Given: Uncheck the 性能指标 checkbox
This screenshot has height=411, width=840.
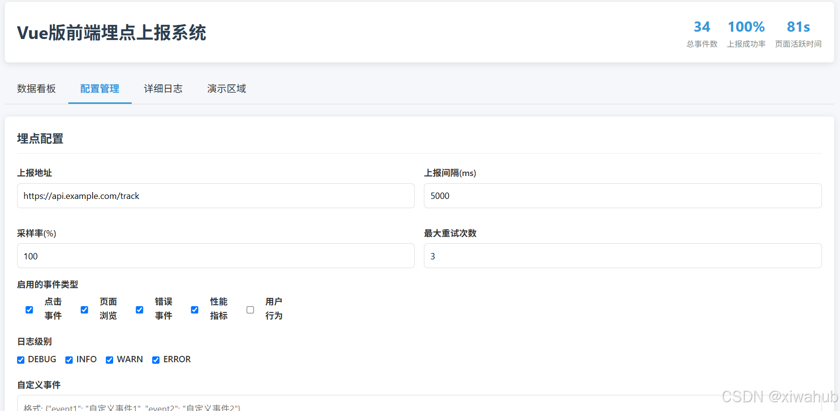Looking at the screenshot, I should (x=195, y=310).
